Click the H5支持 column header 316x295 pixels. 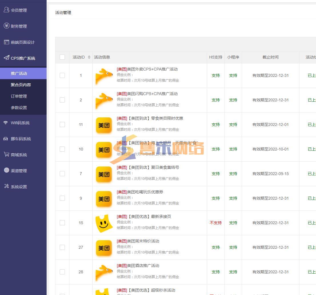point(216,57)
